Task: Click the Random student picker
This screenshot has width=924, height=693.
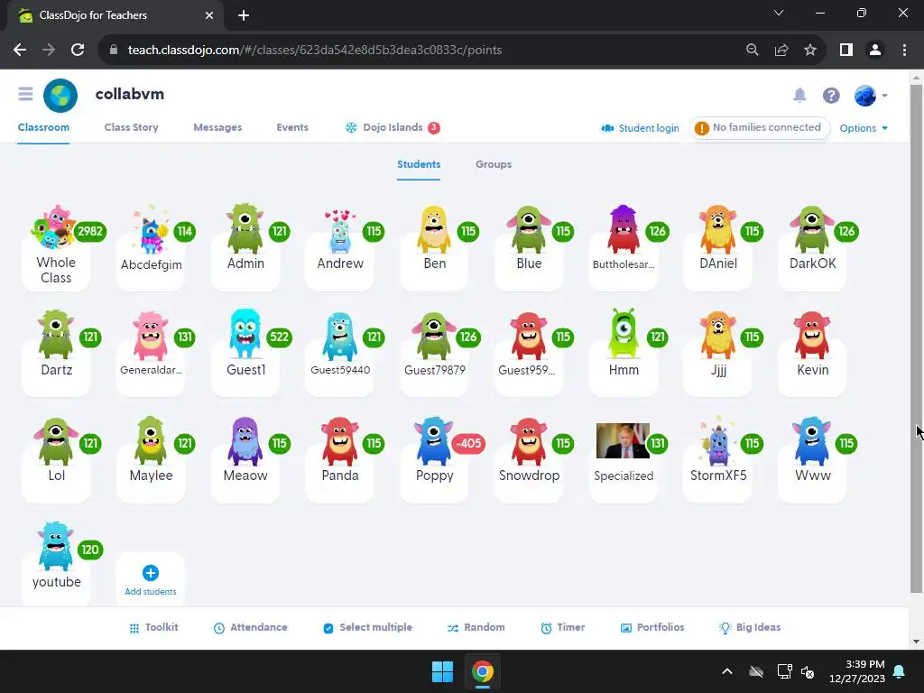Action: (476, 628)
